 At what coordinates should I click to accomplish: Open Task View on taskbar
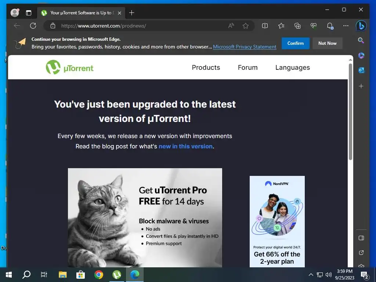pyautogui.click(x=44, y=275)
